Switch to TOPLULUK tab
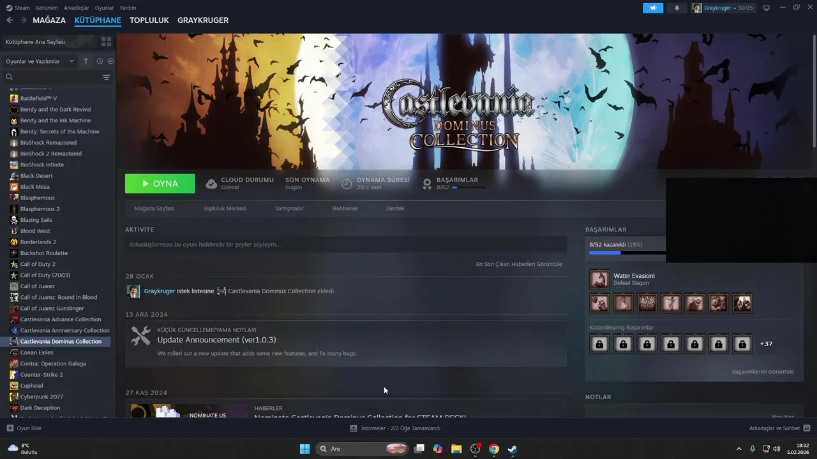 point(149,20)
